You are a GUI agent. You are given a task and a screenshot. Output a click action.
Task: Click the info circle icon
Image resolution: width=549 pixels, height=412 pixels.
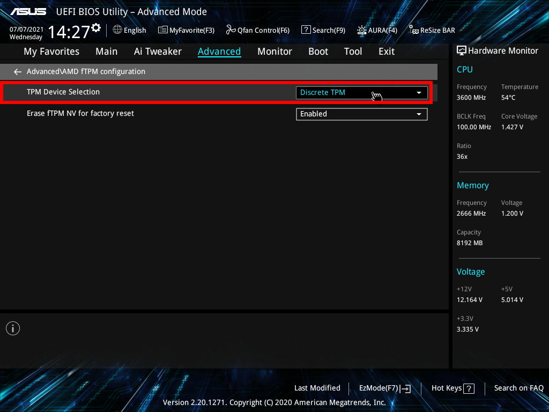13,328
